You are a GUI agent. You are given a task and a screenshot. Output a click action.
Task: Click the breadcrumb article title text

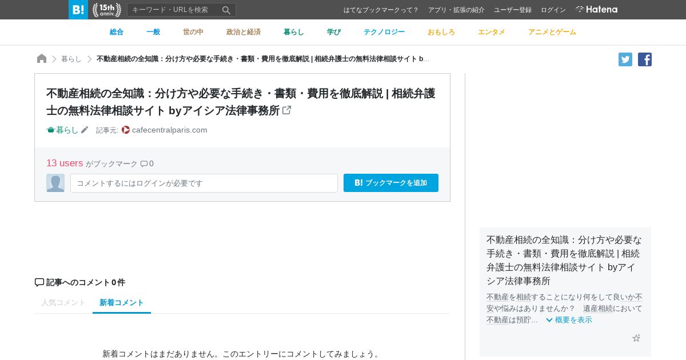(263, 59)
